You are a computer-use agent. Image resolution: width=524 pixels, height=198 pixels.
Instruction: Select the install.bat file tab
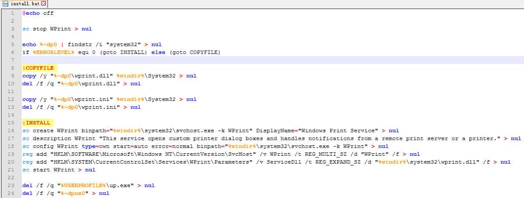click(x=24, y=3)
